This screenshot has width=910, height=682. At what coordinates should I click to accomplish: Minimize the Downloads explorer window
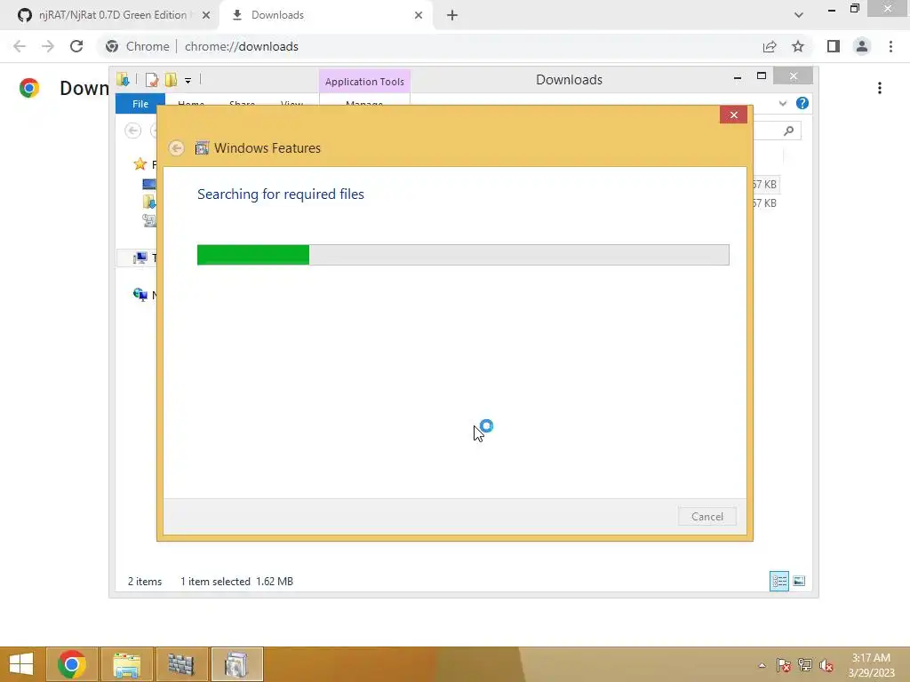(x=737, y=76)
